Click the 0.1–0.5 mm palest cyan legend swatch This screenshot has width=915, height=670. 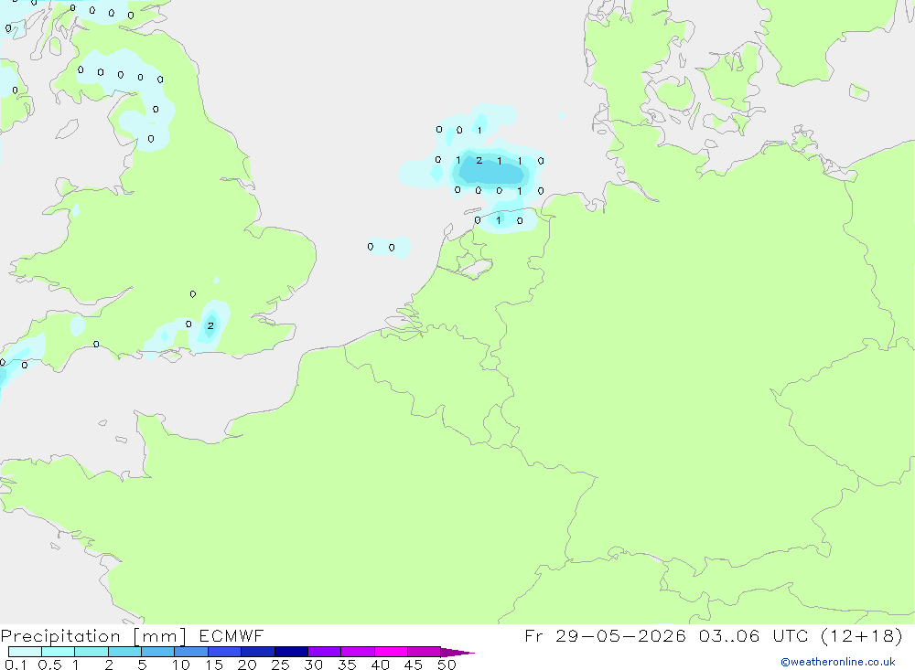(25, 652)
